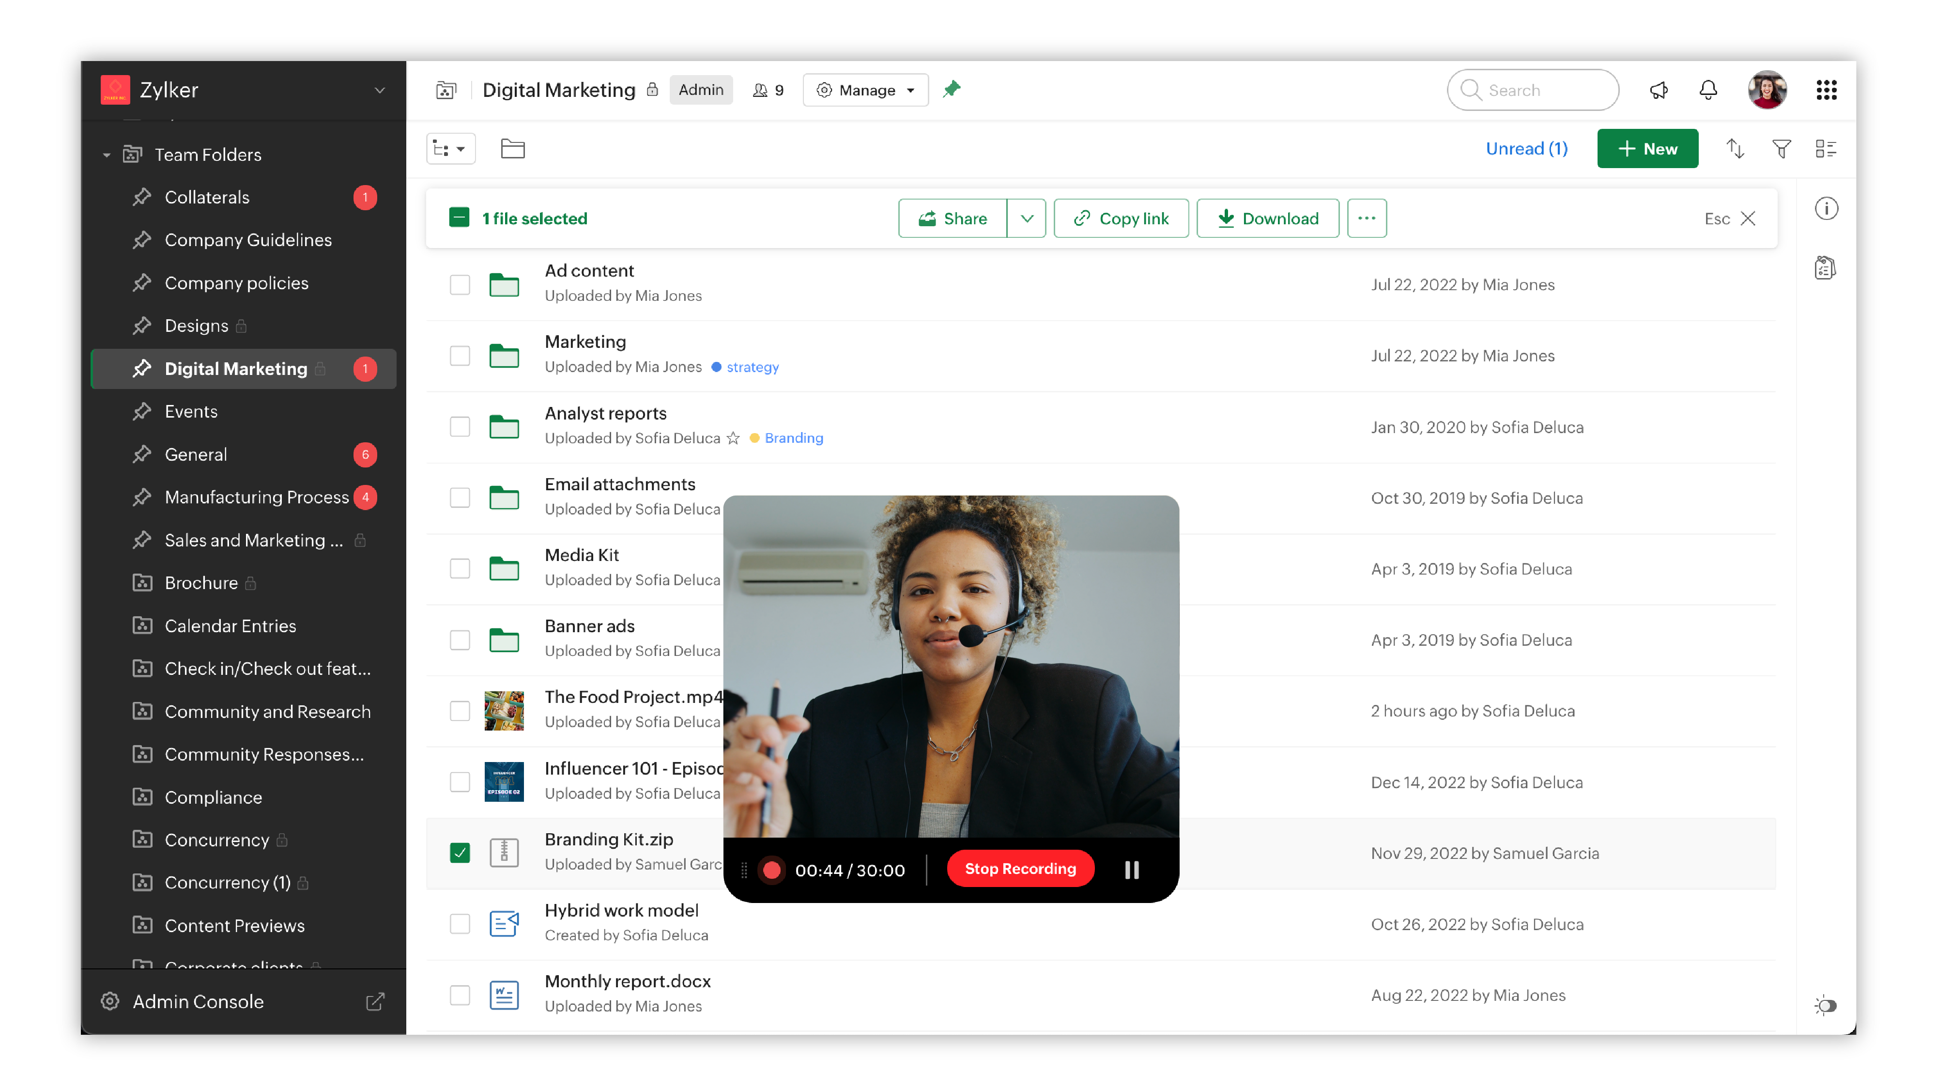Open the Events team folder

point(191,411)
